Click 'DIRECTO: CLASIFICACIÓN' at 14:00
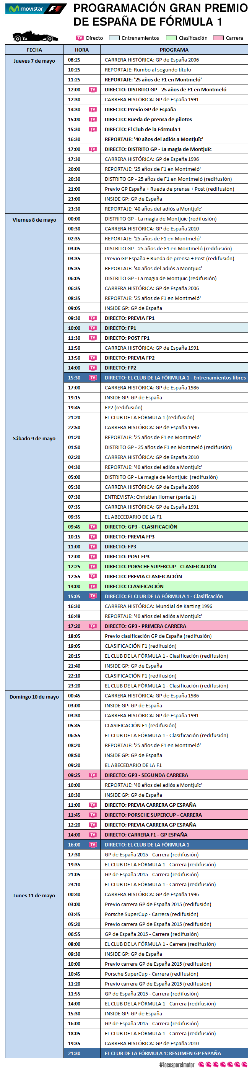The height and width of the screenshot is (1070, 252). (x=134, y=587)
